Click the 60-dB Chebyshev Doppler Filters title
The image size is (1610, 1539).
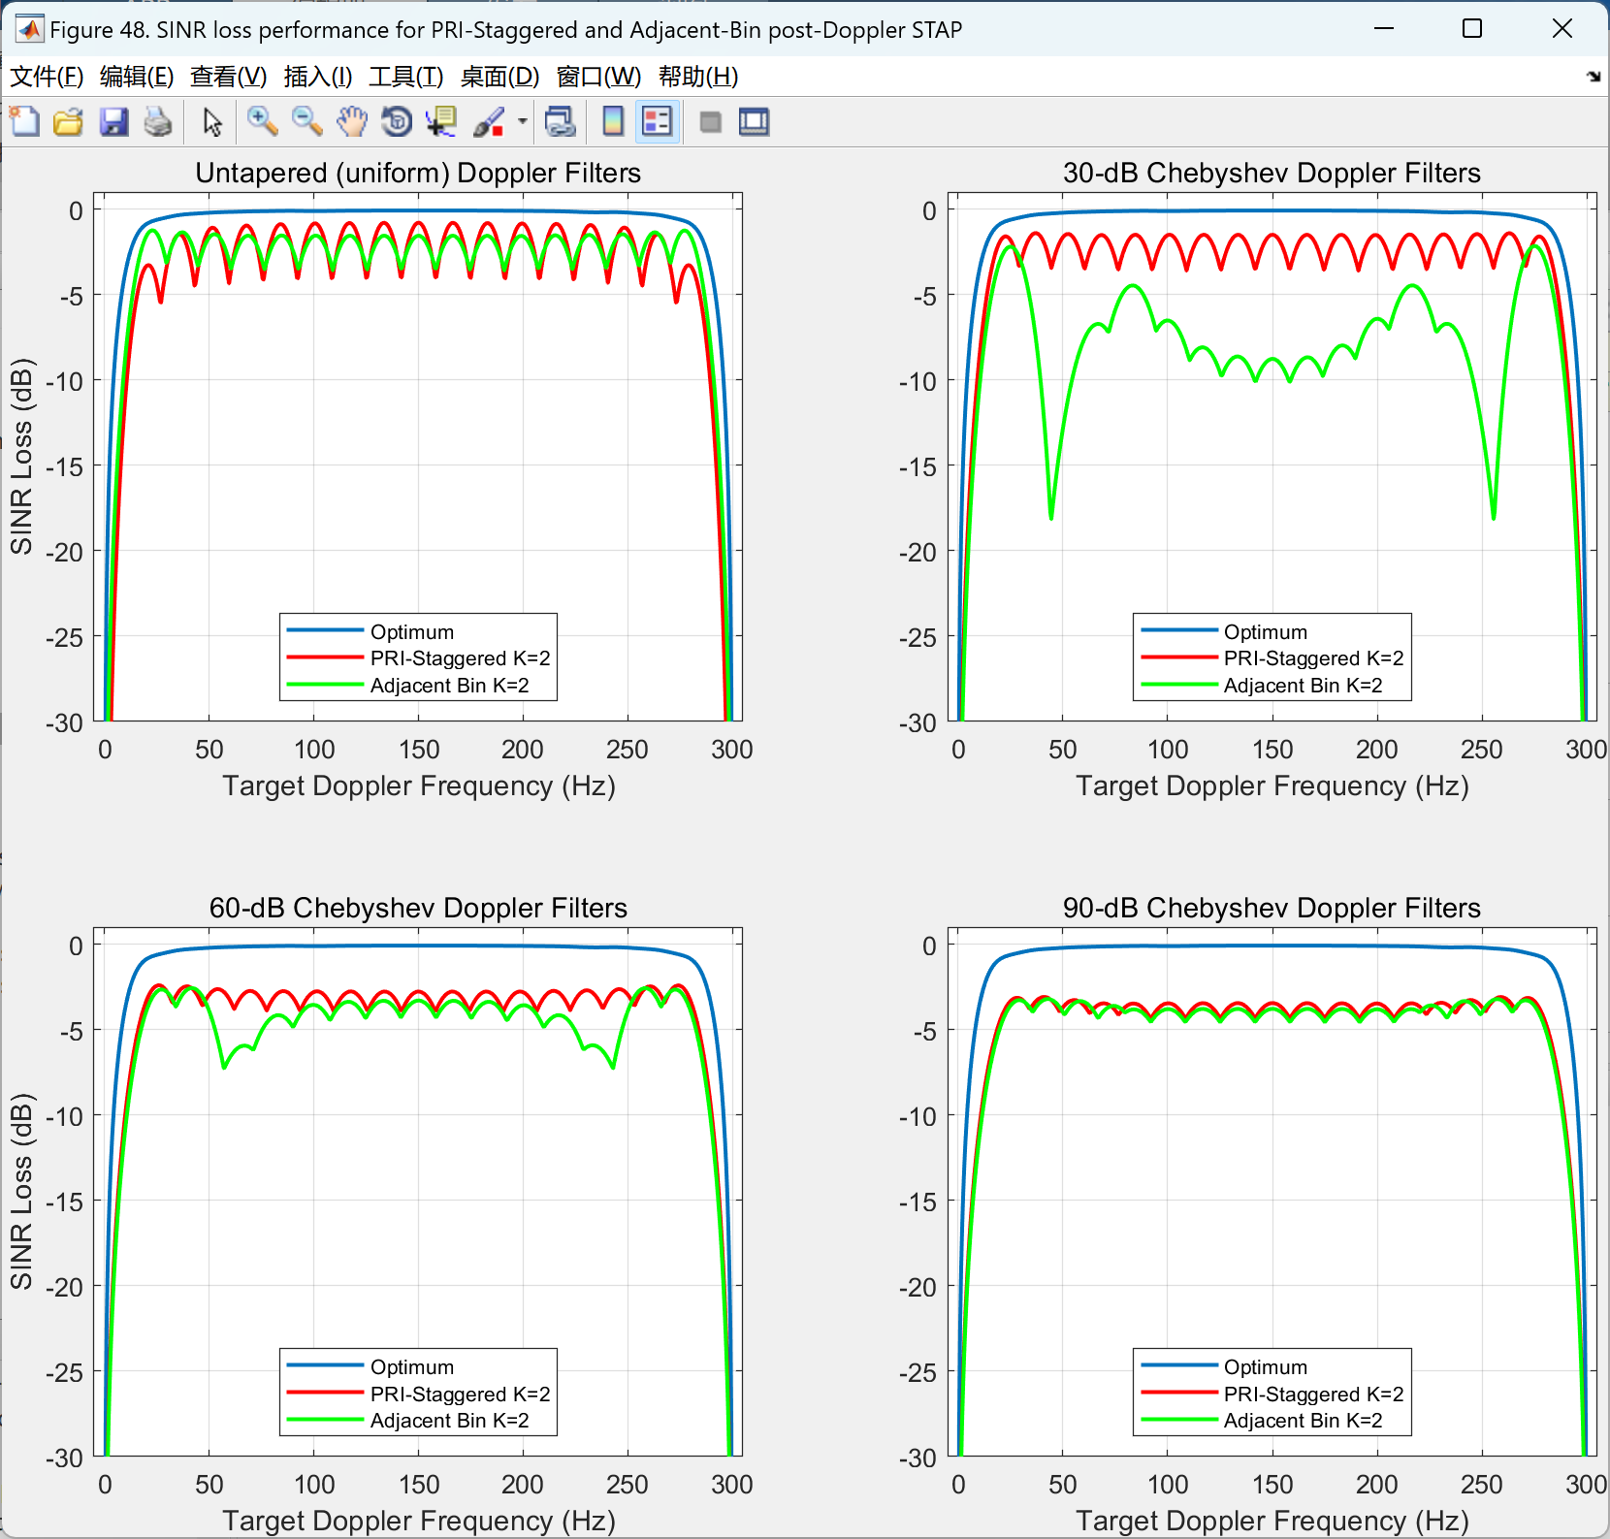tap(418, 908)
